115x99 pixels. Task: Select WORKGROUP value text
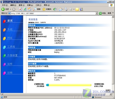[60, 39]
